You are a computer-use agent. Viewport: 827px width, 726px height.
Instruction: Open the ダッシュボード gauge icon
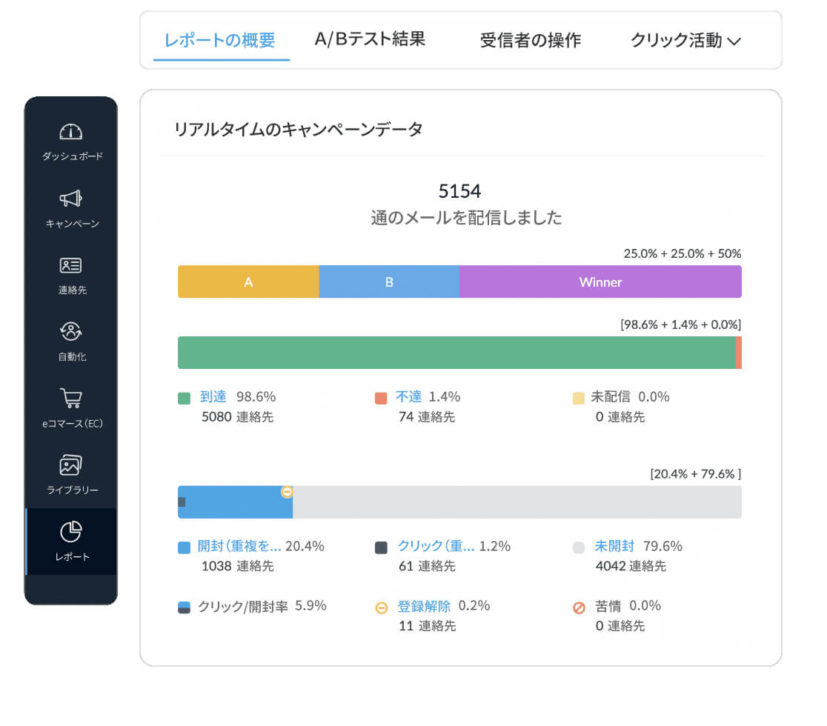71,132
